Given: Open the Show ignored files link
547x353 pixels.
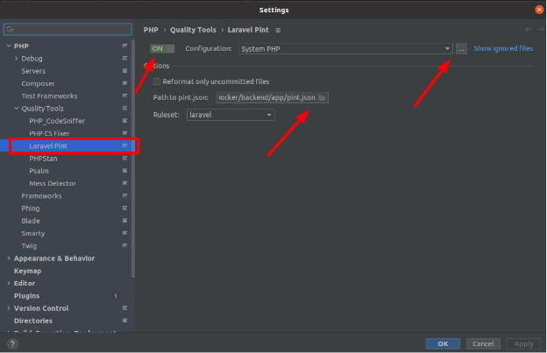Looking at the screenshot, I should pyautogui.click(x=503, y=48).
